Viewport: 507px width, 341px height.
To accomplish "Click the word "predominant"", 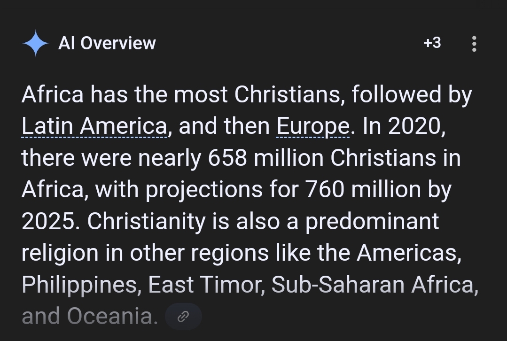I will point(372,222).
